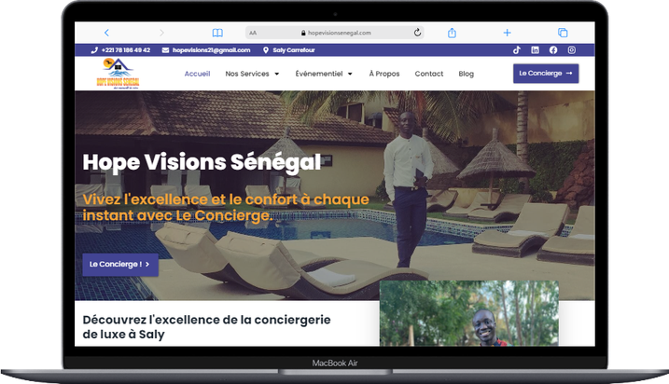
Task: Click the hopevisionsenegal.com address bar
Action: click(x=334, y=33)
